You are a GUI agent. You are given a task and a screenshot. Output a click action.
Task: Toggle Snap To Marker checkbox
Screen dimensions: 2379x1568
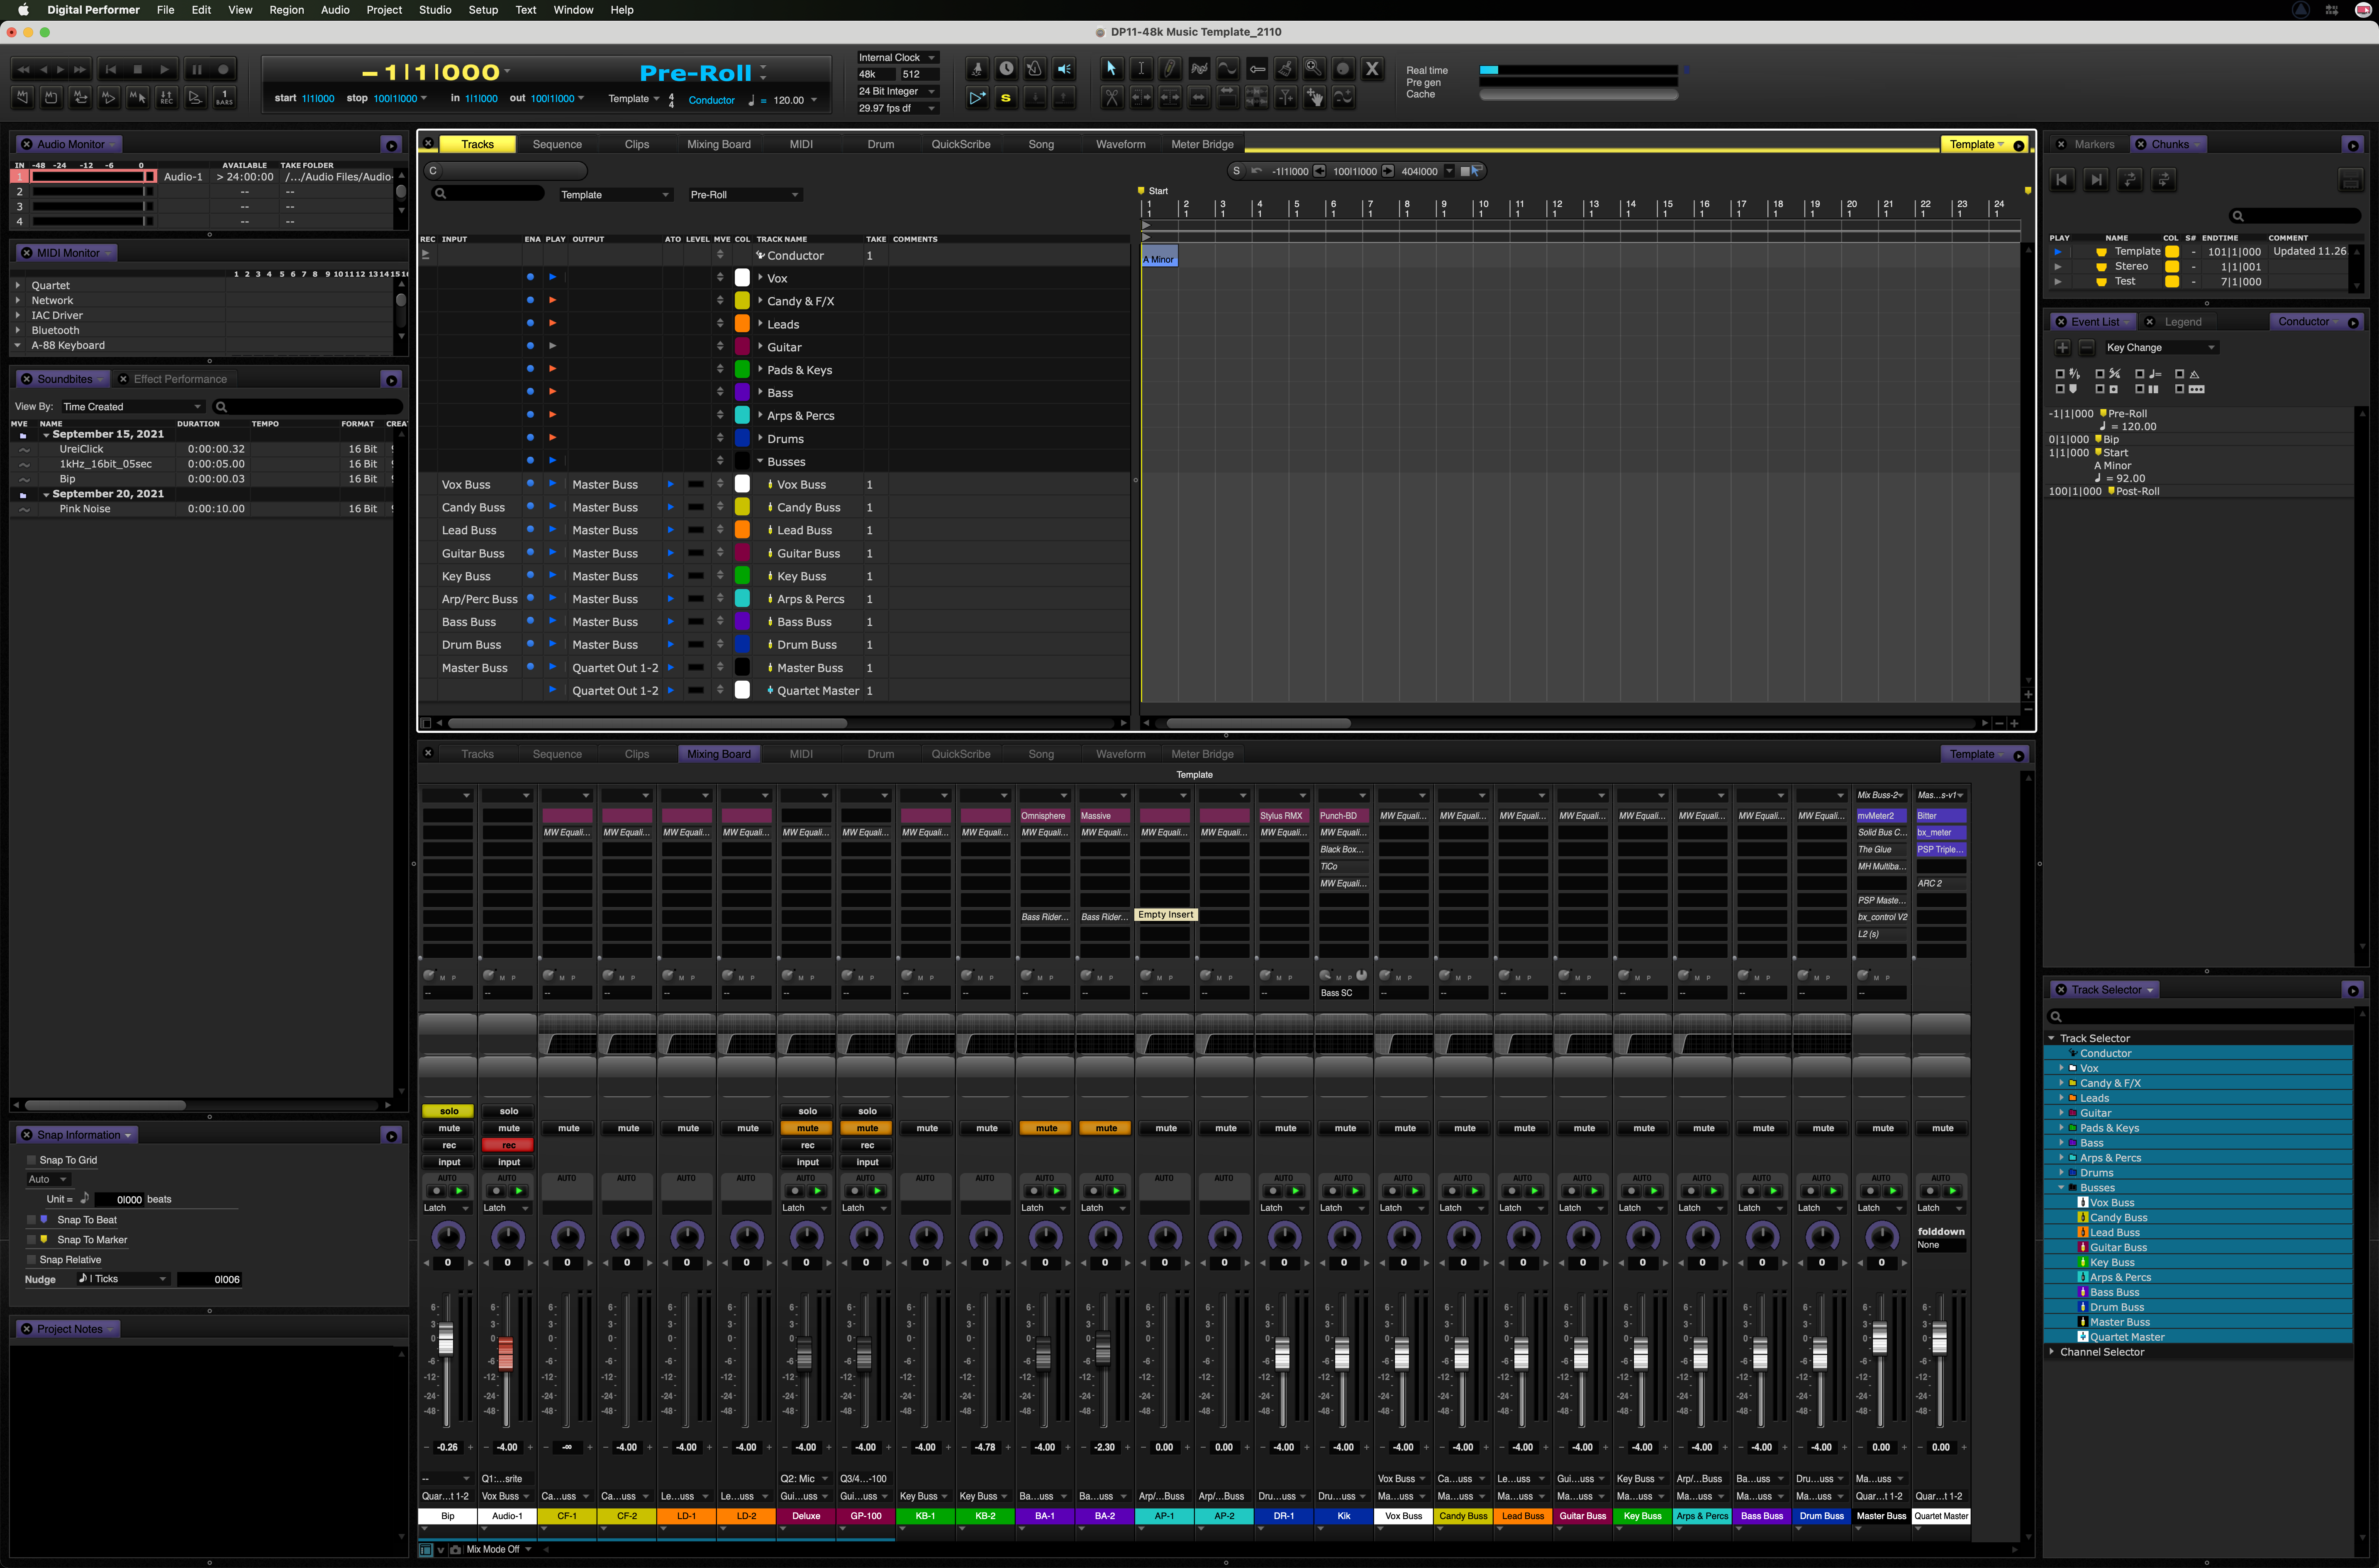coord(31,1240)
